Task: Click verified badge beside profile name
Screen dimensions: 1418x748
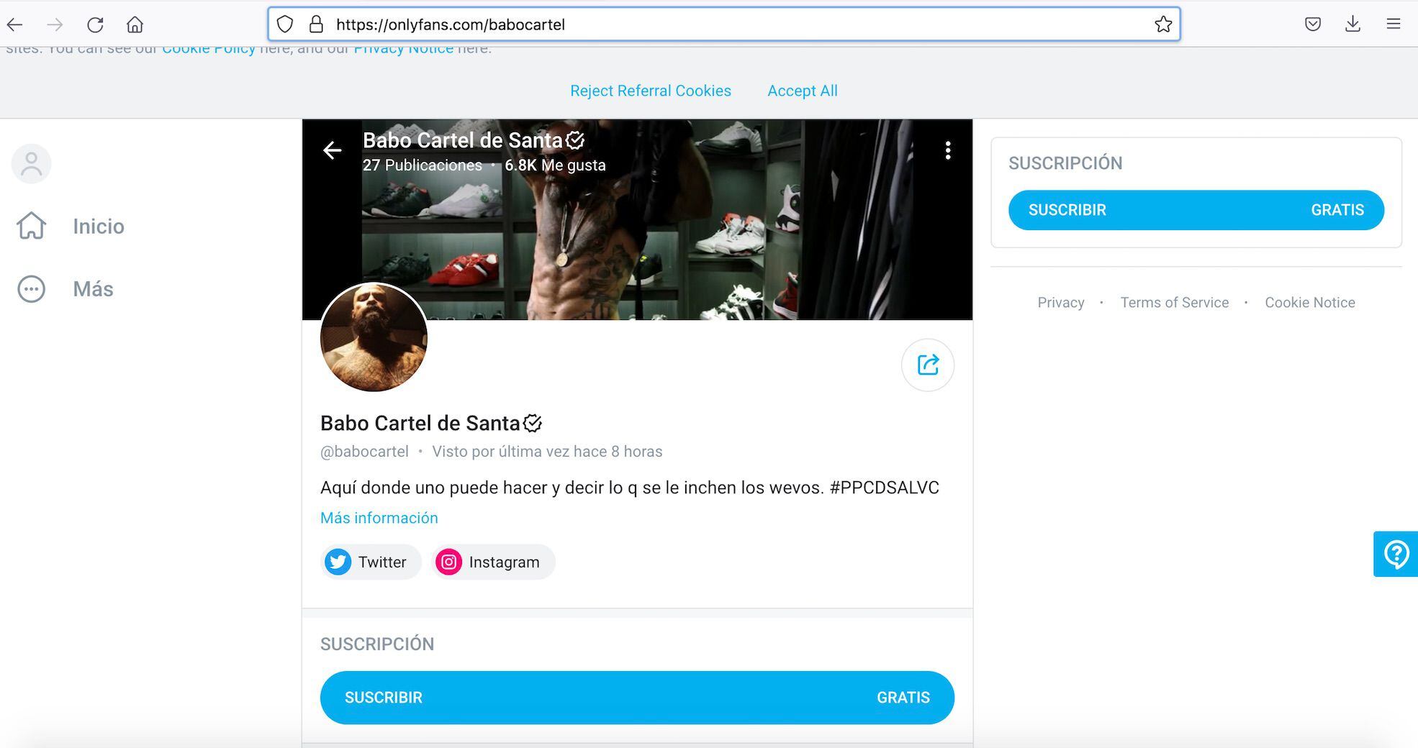Action: (533, 423)
